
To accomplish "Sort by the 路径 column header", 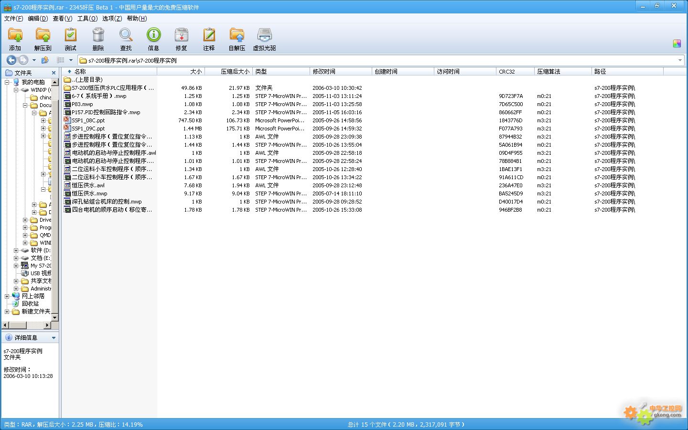I will (628, 72).
